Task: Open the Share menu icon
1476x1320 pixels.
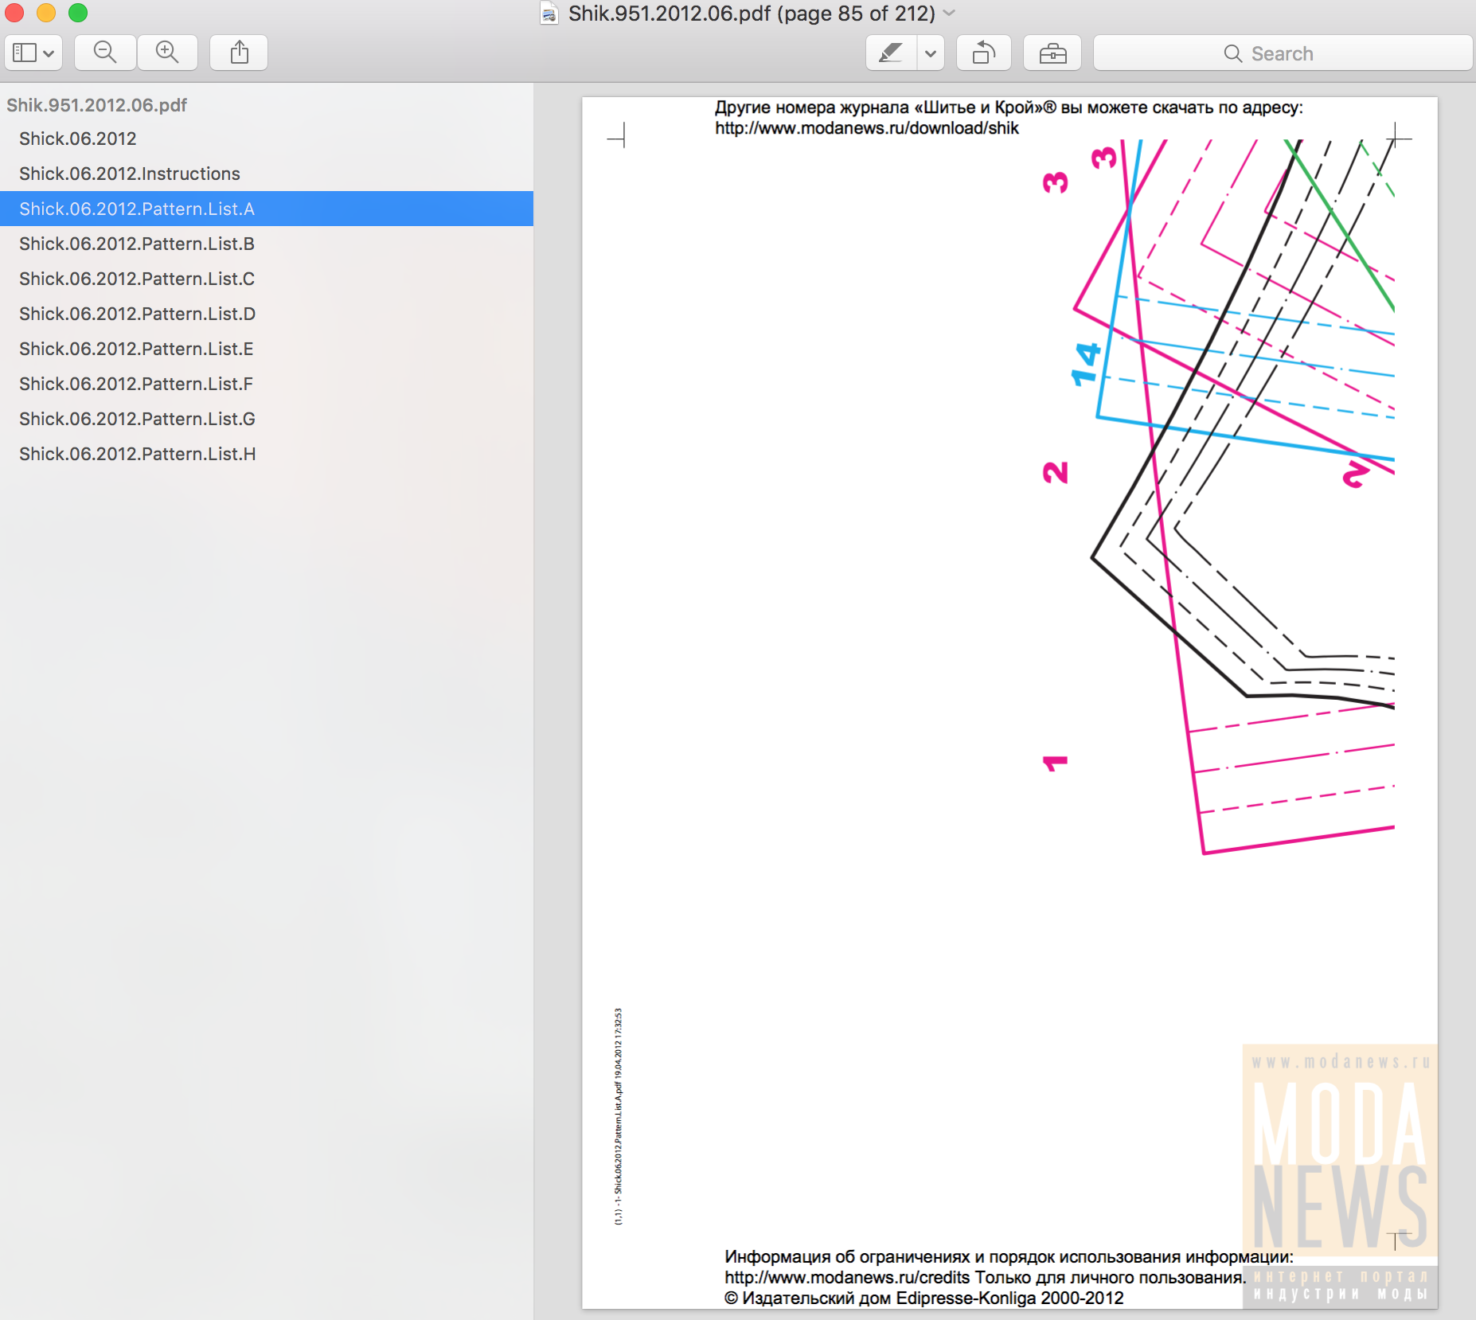Action: click(239, 53)
